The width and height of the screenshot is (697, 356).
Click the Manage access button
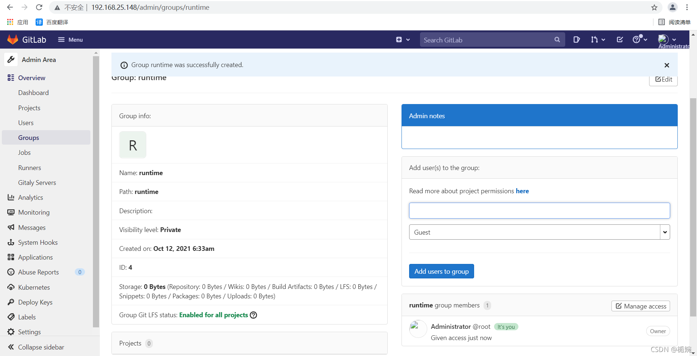pyautogui.click(x=641, y=306)
